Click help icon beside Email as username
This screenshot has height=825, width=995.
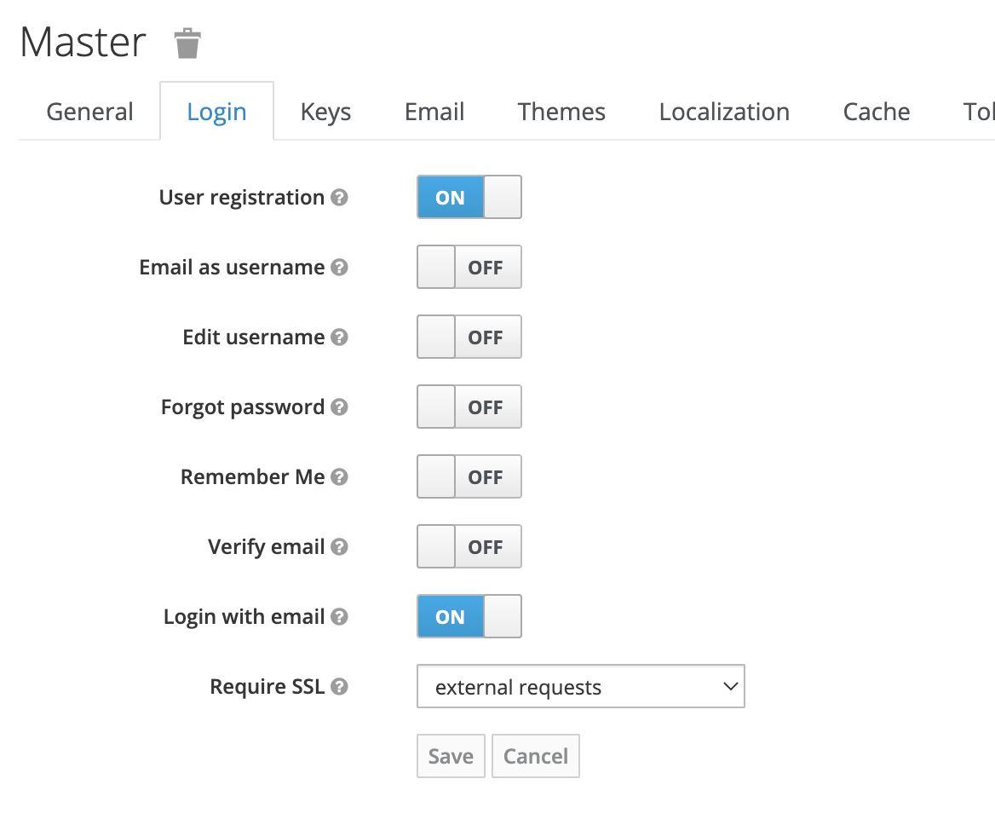click(339, 268)
